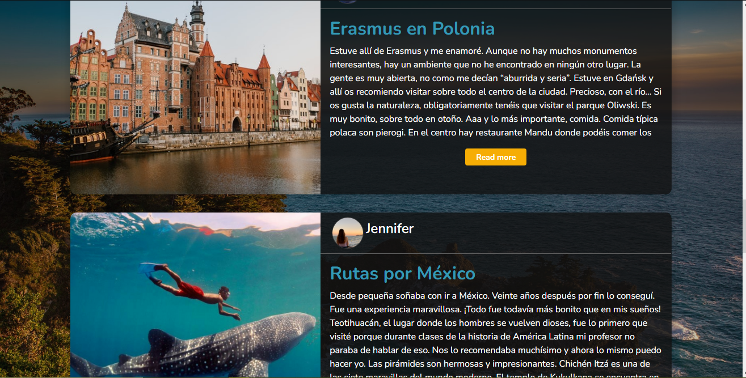Viewport: 746px width, 378px height.
Task: Click the word Teotihuacán in México text
Action: tap(356, 323)
